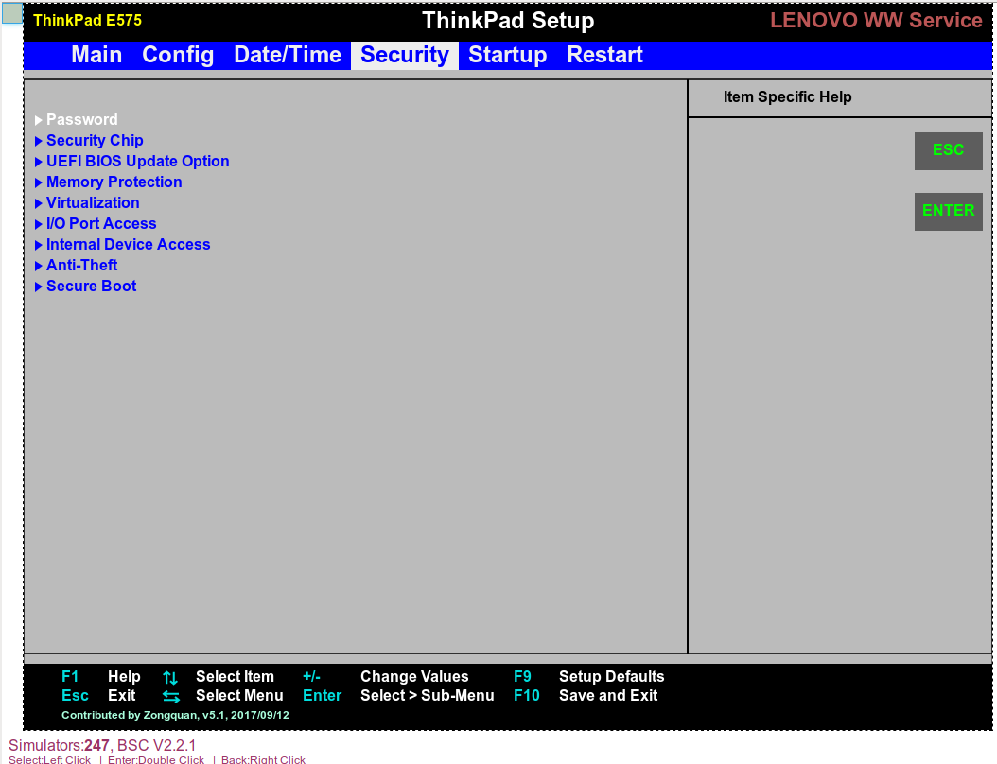Click the cyan Enter key label
Screen dimensions: 997x764
[x=322, y=695]
